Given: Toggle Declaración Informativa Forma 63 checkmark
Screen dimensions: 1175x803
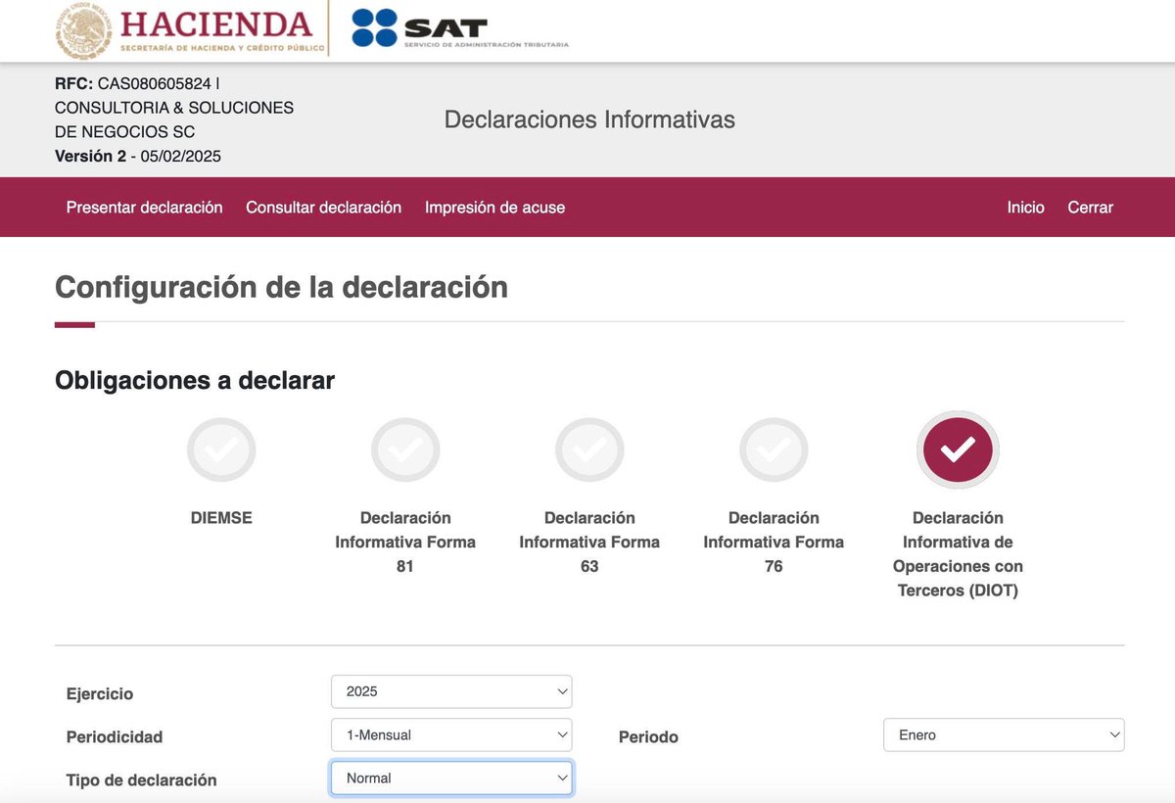Looking at the screenshot, I should [x=589, y=450].
